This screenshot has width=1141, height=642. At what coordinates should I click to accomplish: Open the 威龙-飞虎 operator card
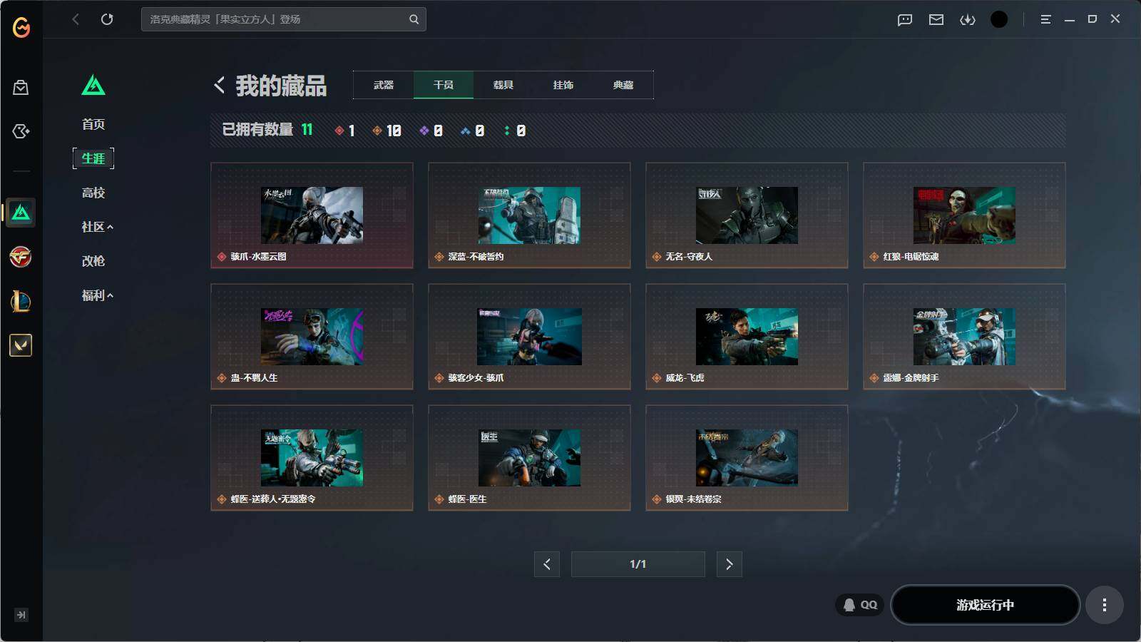pos(747,337)
